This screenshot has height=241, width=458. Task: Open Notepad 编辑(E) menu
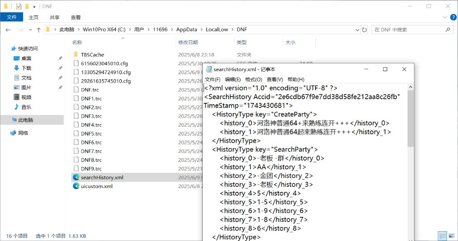pyautogui.click(x=233, y=79)
